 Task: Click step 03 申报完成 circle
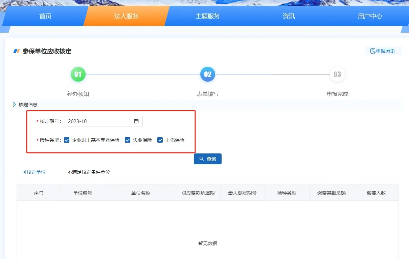[x=337, y=74]
